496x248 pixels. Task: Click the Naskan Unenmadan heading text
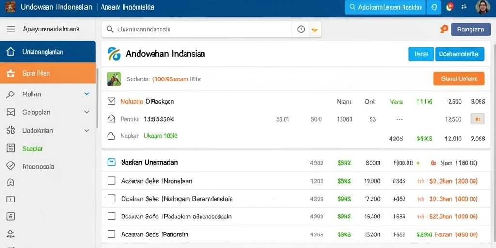click(149, 162)
